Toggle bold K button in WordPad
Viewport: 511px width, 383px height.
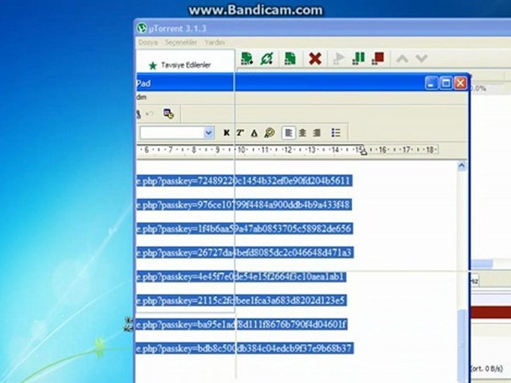[226, 133]
